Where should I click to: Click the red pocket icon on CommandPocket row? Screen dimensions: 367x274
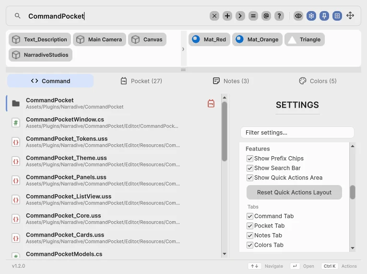click(x=211, y=103)
